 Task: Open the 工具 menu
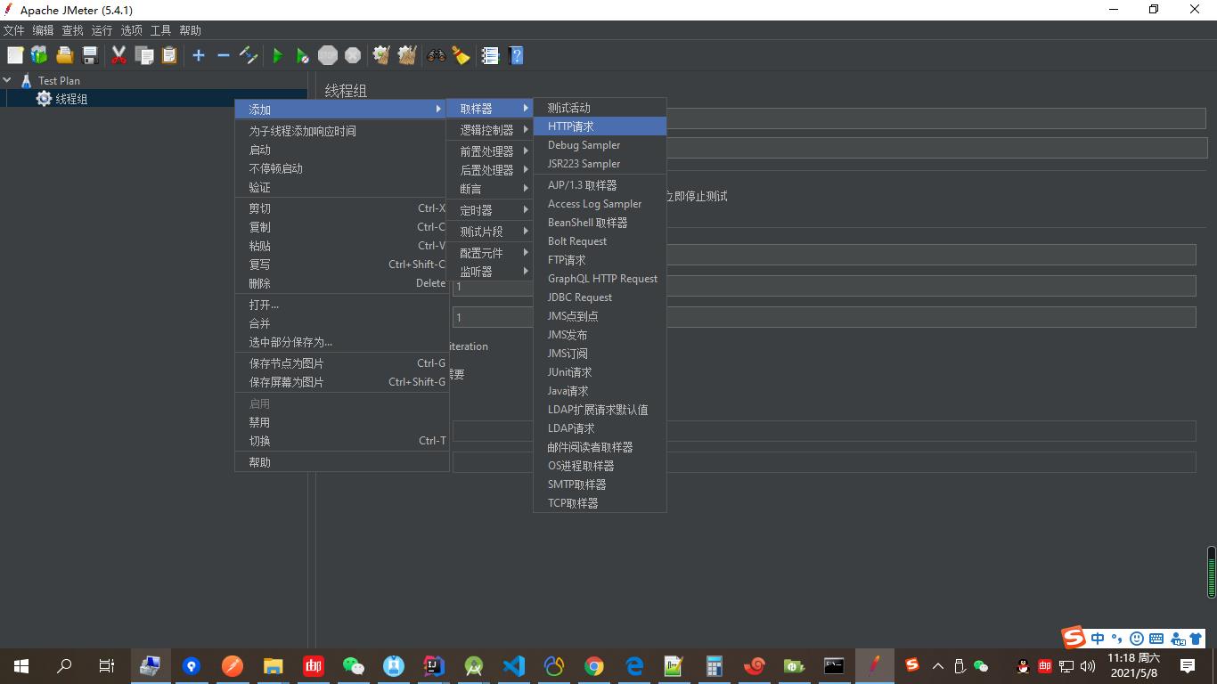tap(160, 30)
